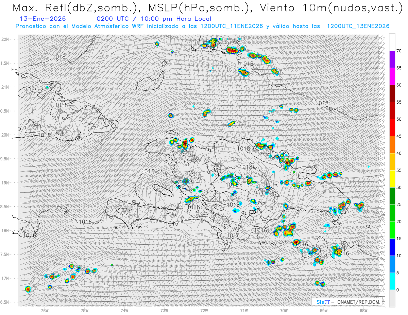Click the purple 65-70 dBZ color swatch
The image size is (408, 315).
[392, 59]
